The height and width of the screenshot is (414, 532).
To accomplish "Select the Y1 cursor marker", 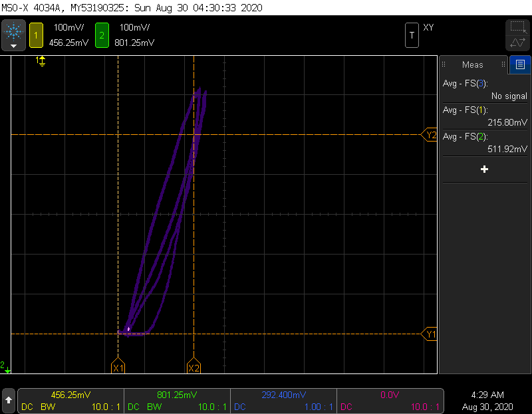I will 430,334.
